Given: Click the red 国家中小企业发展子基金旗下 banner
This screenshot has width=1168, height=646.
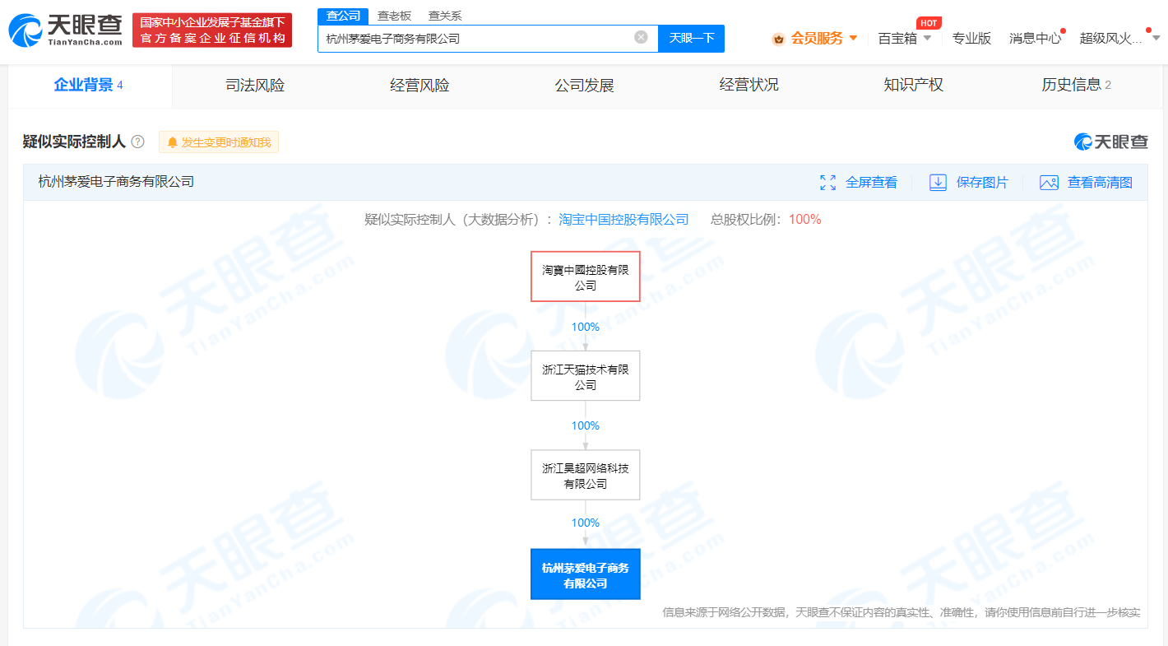Looking at the screenshot, I should tap(212, 30).
